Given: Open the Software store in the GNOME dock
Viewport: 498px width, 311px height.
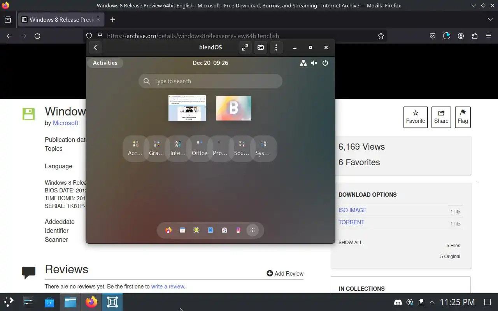Looking at the screenshot, I should tap(224, 230).
